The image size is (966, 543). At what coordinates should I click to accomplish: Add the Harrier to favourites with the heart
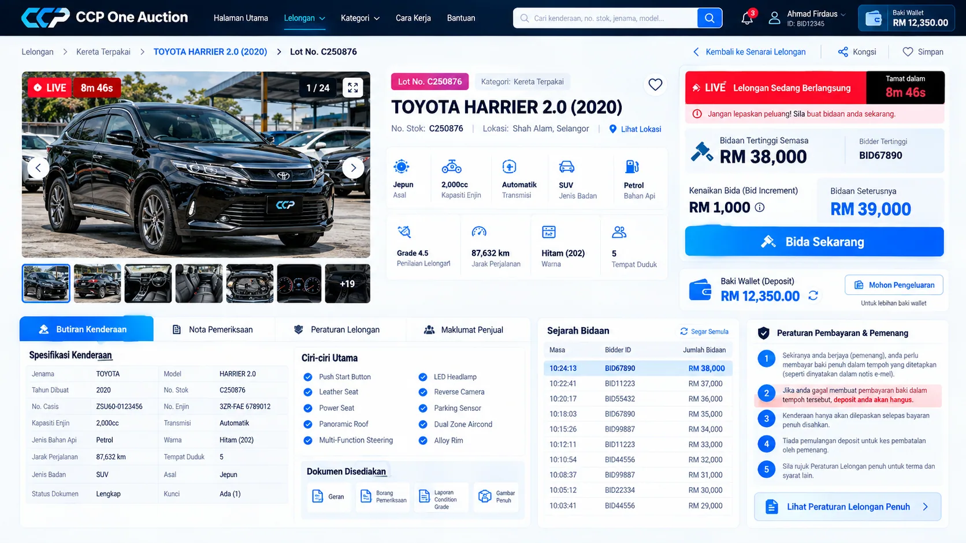[x=655, y=85]
